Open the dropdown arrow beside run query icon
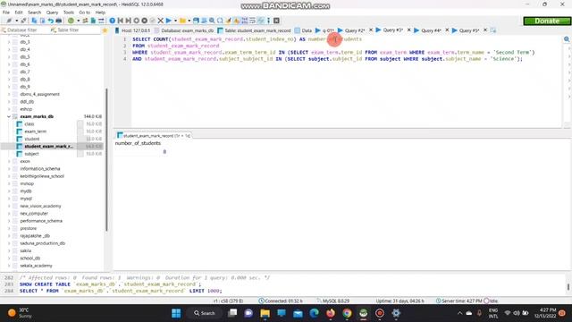572x322 pixels. 175,21
